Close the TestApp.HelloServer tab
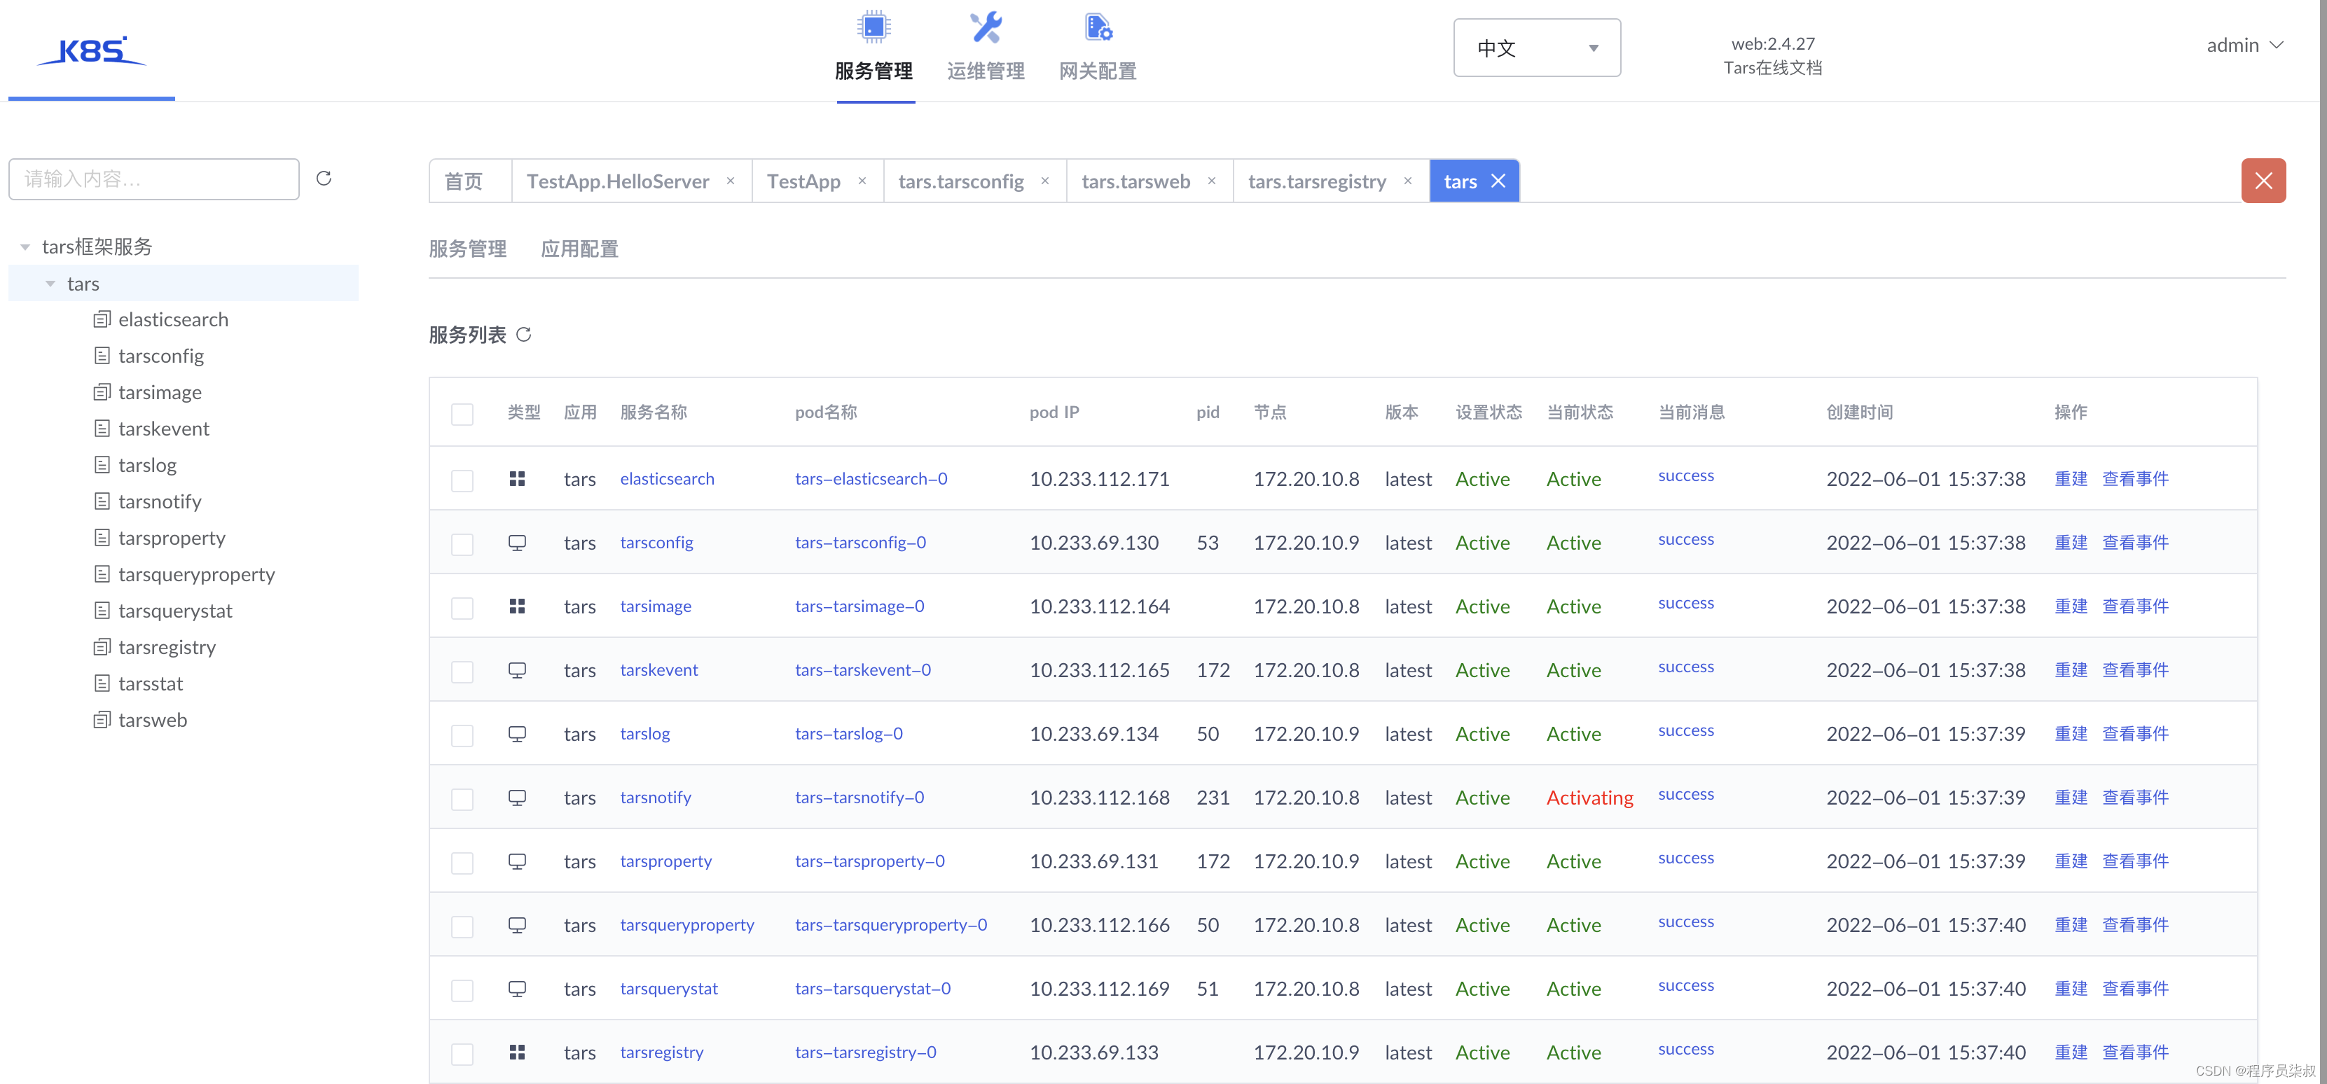 [731, 181]
